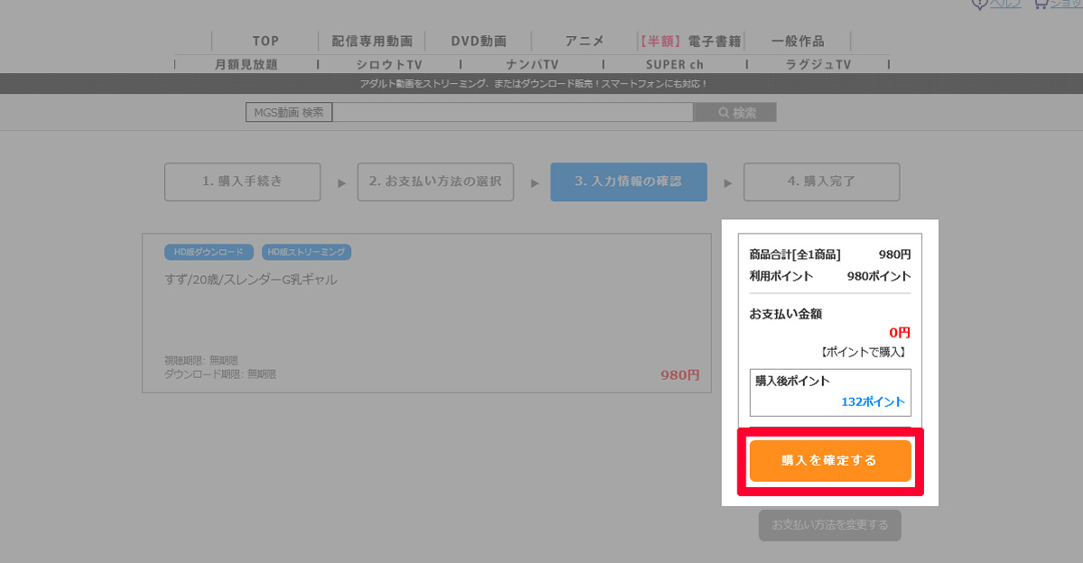Open the 月額見放題 channel link
This screenshot has height=563, width=1083.
click(246, 65)
